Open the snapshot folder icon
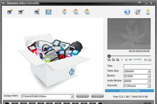 pos(150,60)
